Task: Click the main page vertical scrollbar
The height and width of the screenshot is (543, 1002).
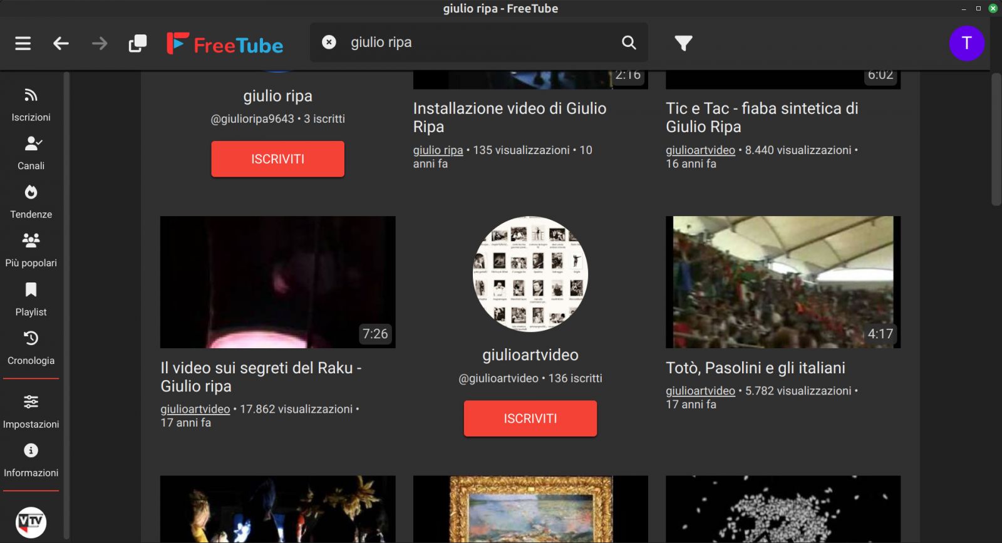Action: click(996, 139)
